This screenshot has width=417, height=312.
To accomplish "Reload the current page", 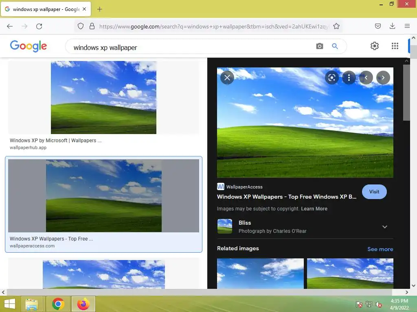I will 39,26.
